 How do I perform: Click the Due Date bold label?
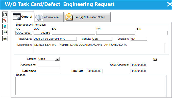78,71
